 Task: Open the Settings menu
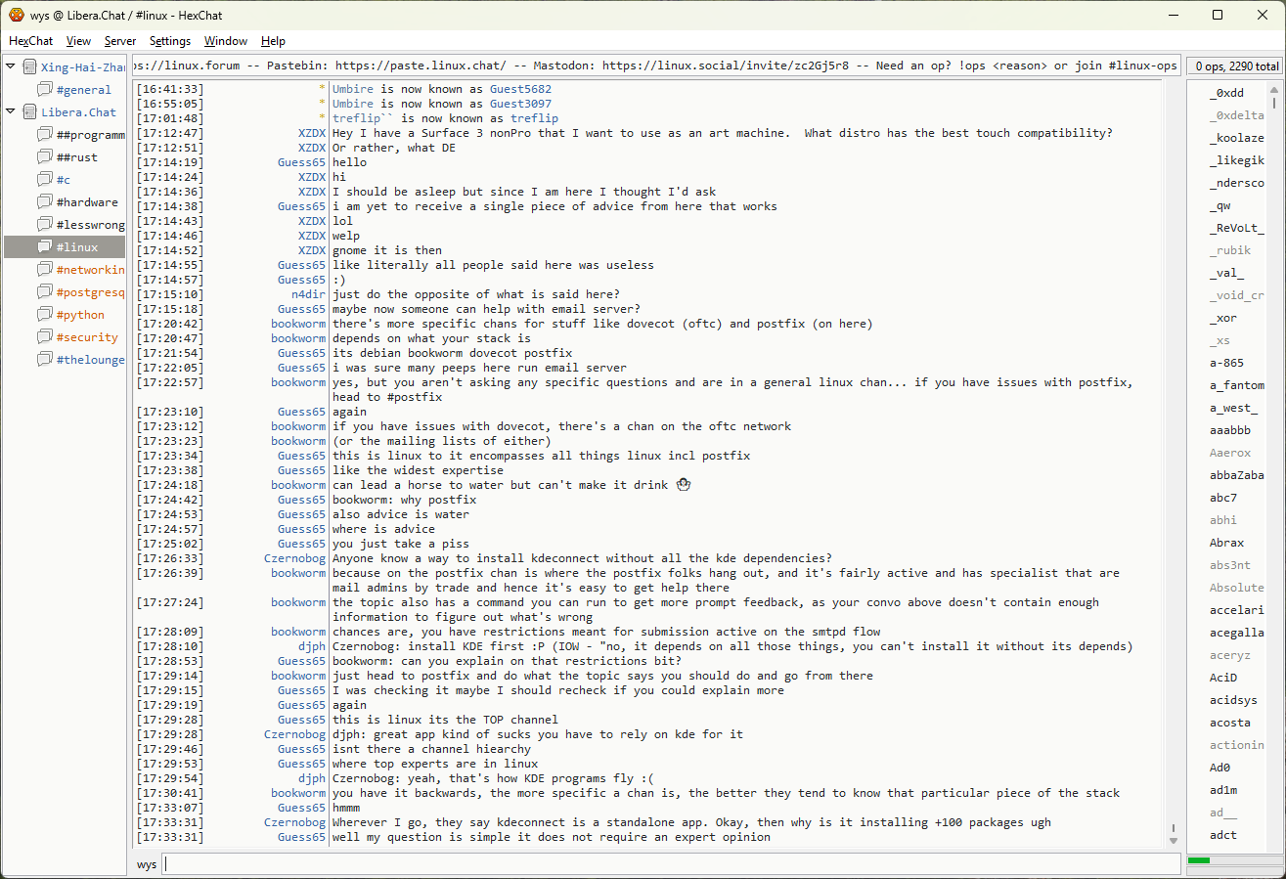tap(170, 41)
